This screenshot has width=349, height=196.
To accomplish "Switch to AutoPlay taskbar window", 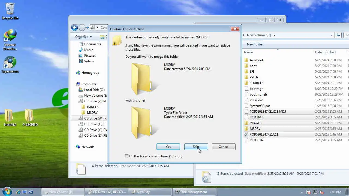I will (x=150, y=192).
